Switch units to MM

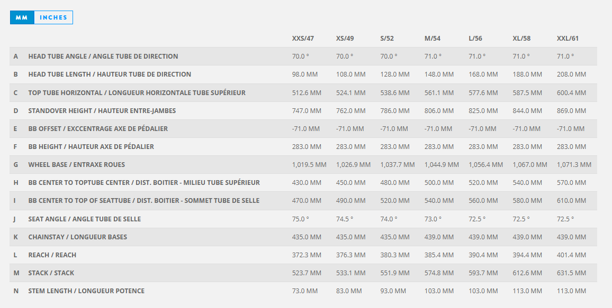click(x=22, y=17)
